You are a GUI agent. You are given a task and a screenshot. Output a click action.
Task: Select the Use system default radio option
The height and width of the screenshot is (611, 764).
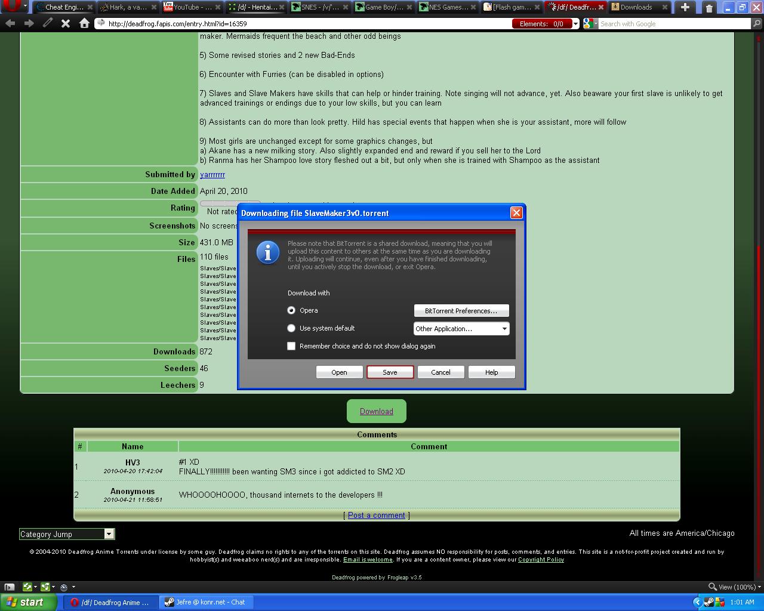[291, 328]
